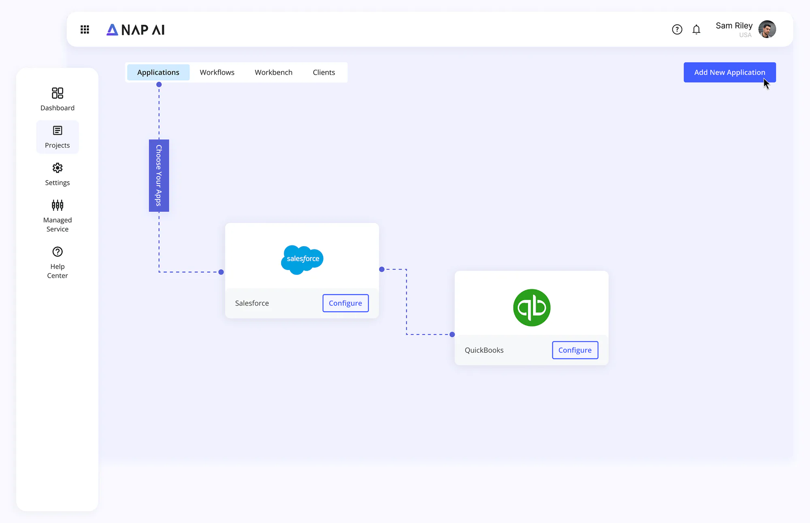Open notifications bell icon
Image resolution: width=810 pixels, height=523 pixels.
pyautogui.click(x=696, y=30)
